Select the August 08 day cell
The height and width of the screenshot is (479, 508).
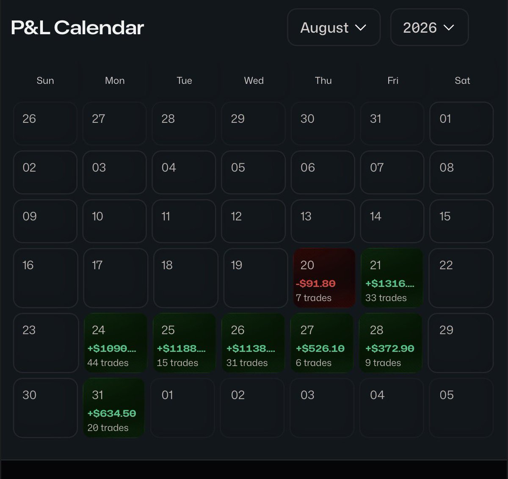pos(461,172)
